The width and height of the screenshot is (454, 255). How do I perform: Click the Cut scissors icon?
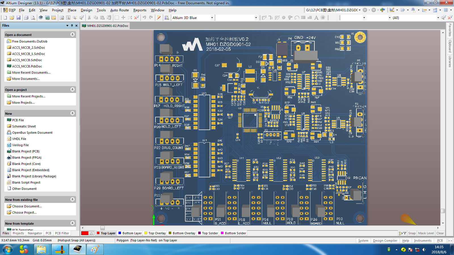click(89, 18)
